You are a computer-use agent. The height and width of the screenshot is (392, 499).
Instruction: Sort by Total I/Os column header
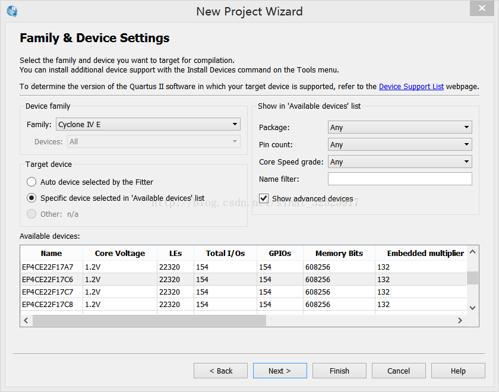pos(225,253)
